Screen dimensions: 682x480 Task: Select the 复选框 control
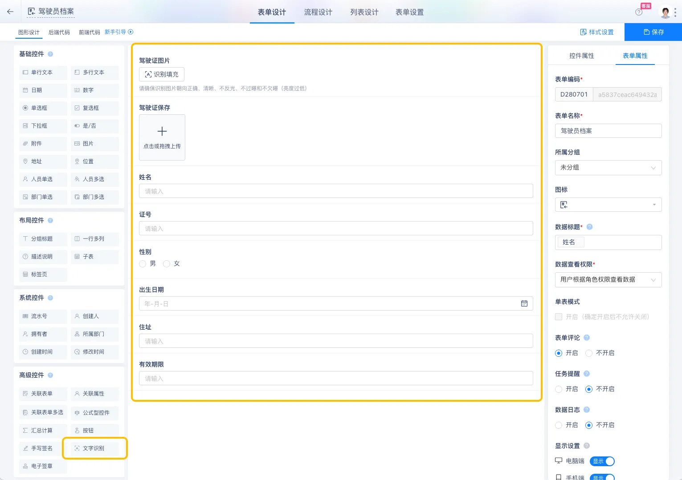point(94,108)
